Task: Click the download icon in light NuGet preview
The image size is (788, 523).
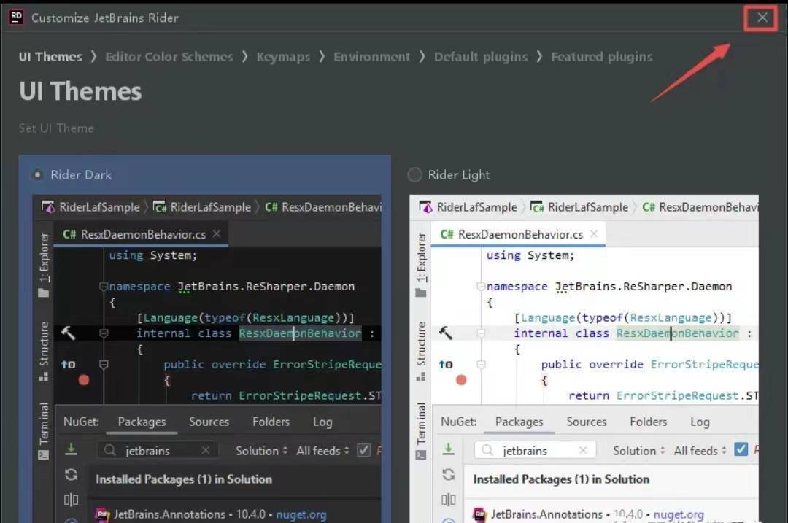Action: coord(448,449)
